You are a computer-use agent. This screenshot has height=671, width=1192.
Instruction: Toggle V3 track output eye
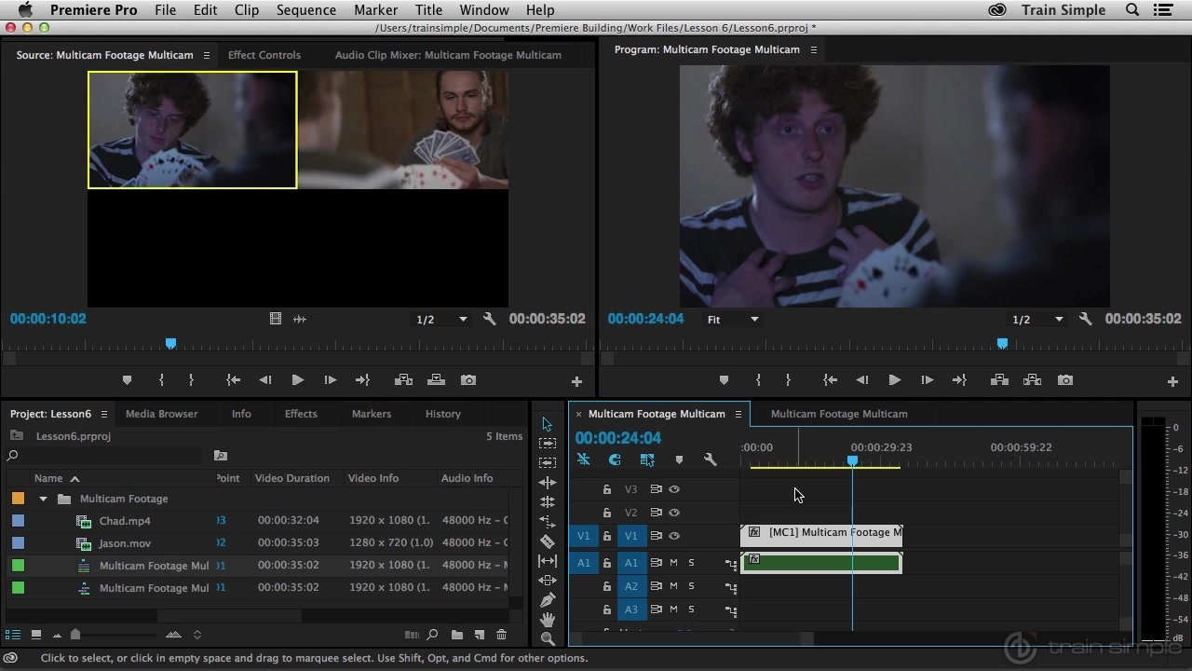coord(674,489)
